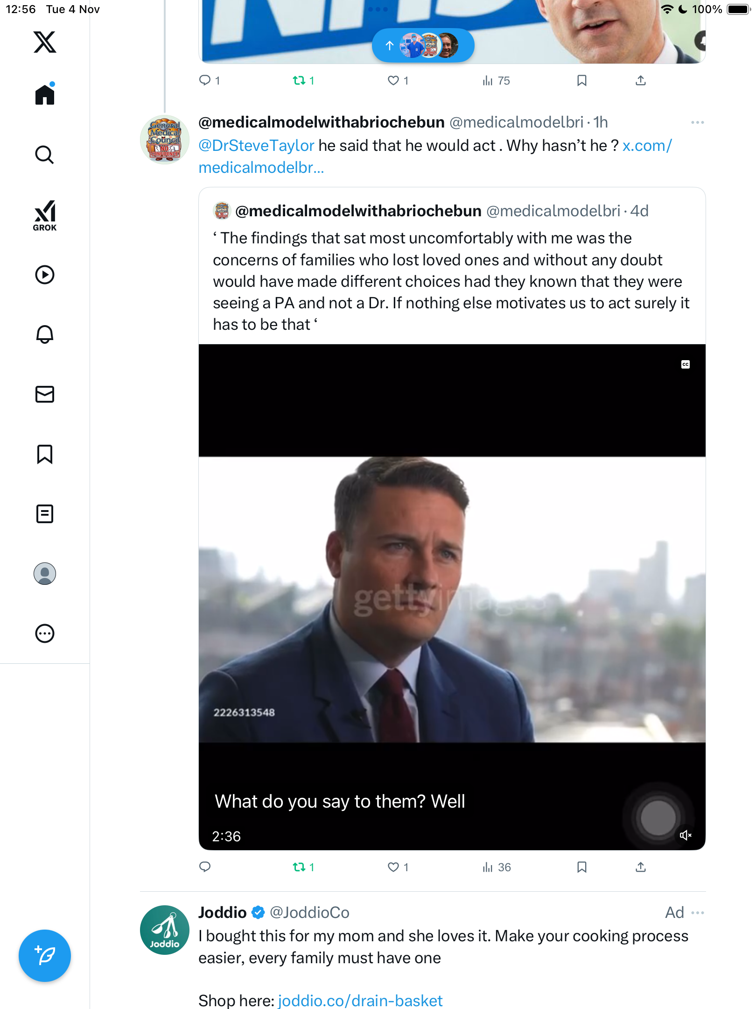Open the Lists icon in the sidebar
The image size is (756, 1009).
(45, 514)
